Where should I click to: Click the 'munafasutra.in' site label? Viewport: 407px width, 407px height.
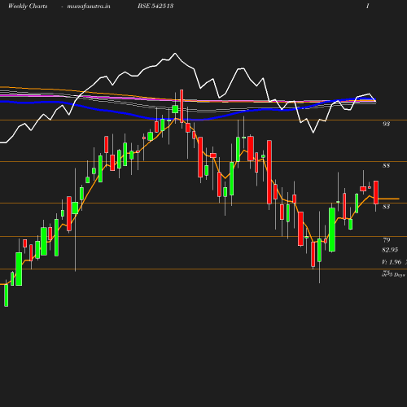[89, 6]
